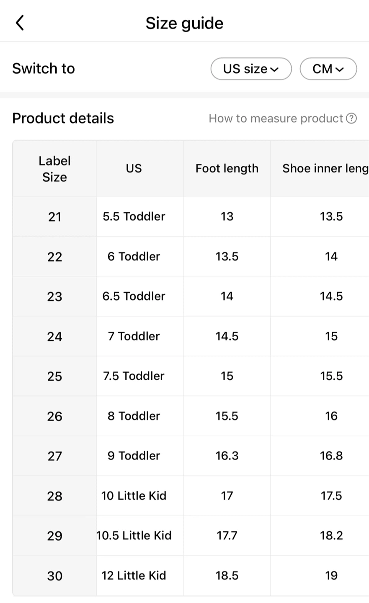Click the chevron on the US size selector

275,69
